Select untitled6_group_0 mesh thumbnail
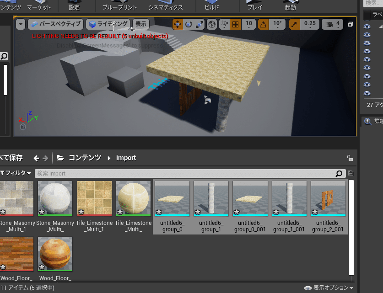 pos(172,198)
